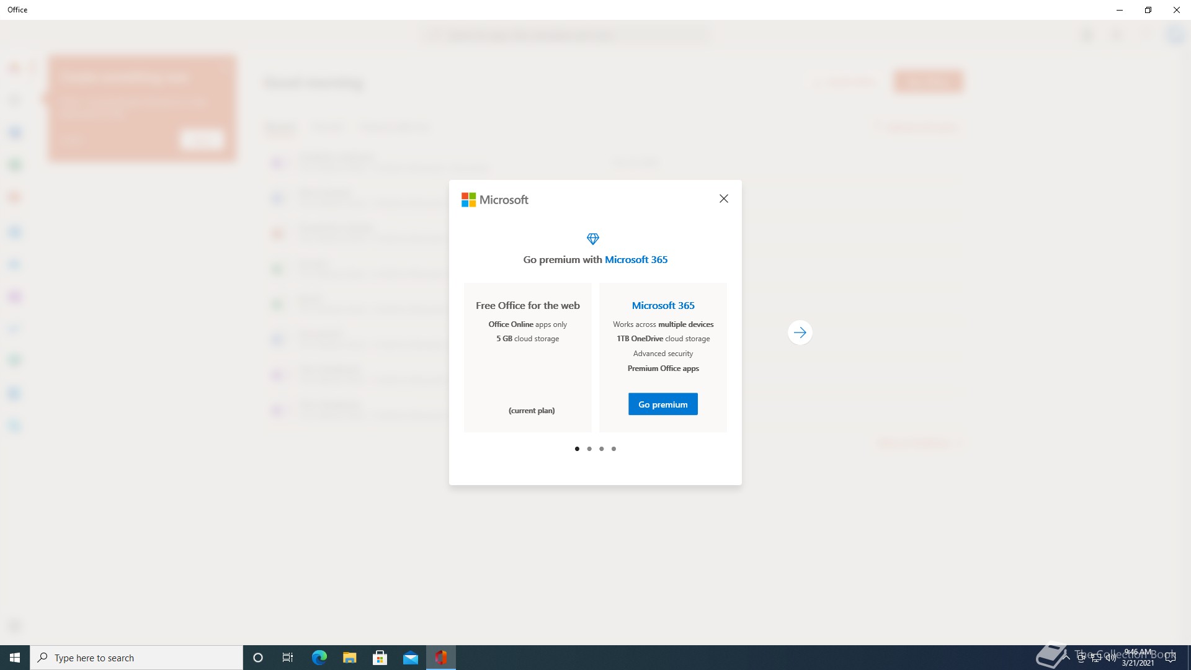The height and width of the screenshot is (670, 1191).
Task: Open the notification center in the taskbar
Action: (x=1171, y=658)
